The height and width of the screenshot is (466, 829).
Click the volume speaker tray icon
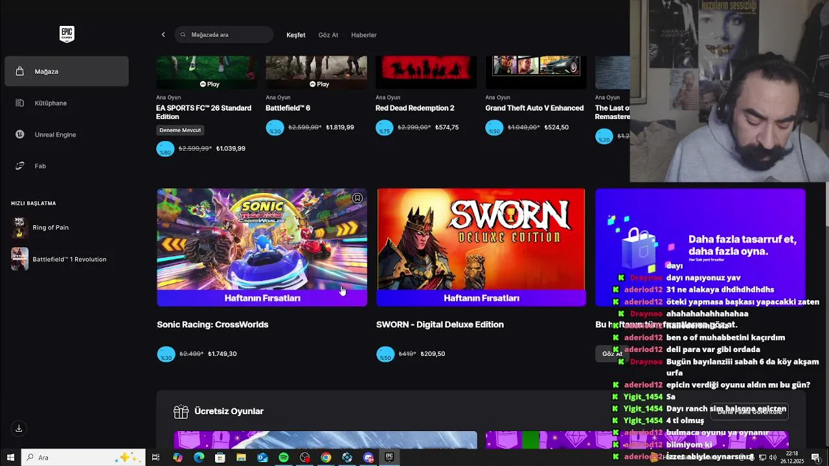(x=773, y=458)
